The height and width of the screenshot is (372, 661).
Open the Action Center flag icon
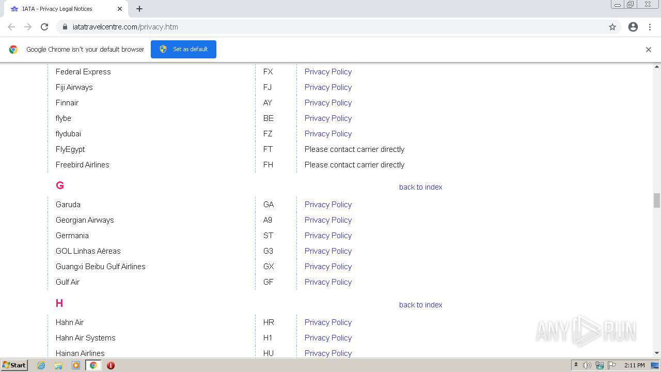pyautogui.click(x=612, y=365)
